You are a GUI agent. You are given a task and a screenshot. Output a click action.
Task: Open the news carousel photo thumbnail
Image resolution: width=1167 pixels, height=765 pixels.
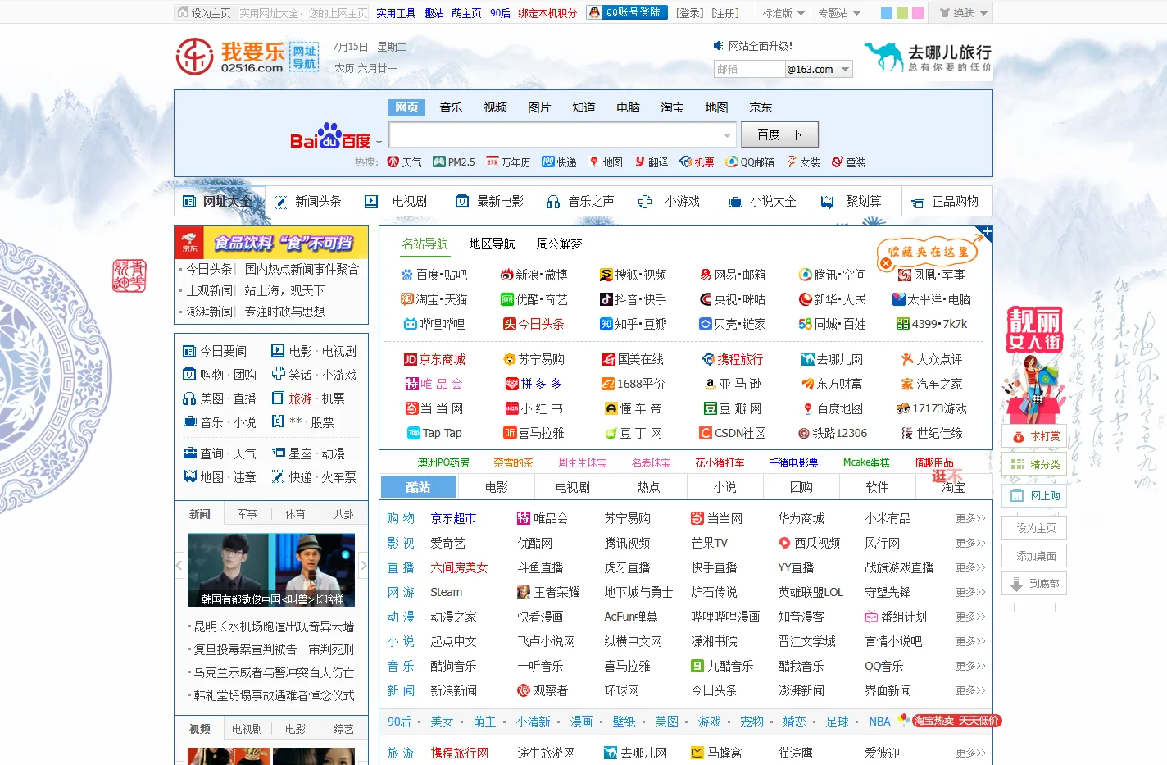[271, 570]
